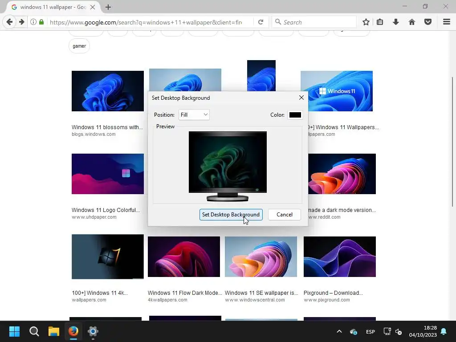Click Windows 11 SE wallpaper is... title
Viewport: 456px width, 342px height.
pyautogui.click(x=261, y=293)
